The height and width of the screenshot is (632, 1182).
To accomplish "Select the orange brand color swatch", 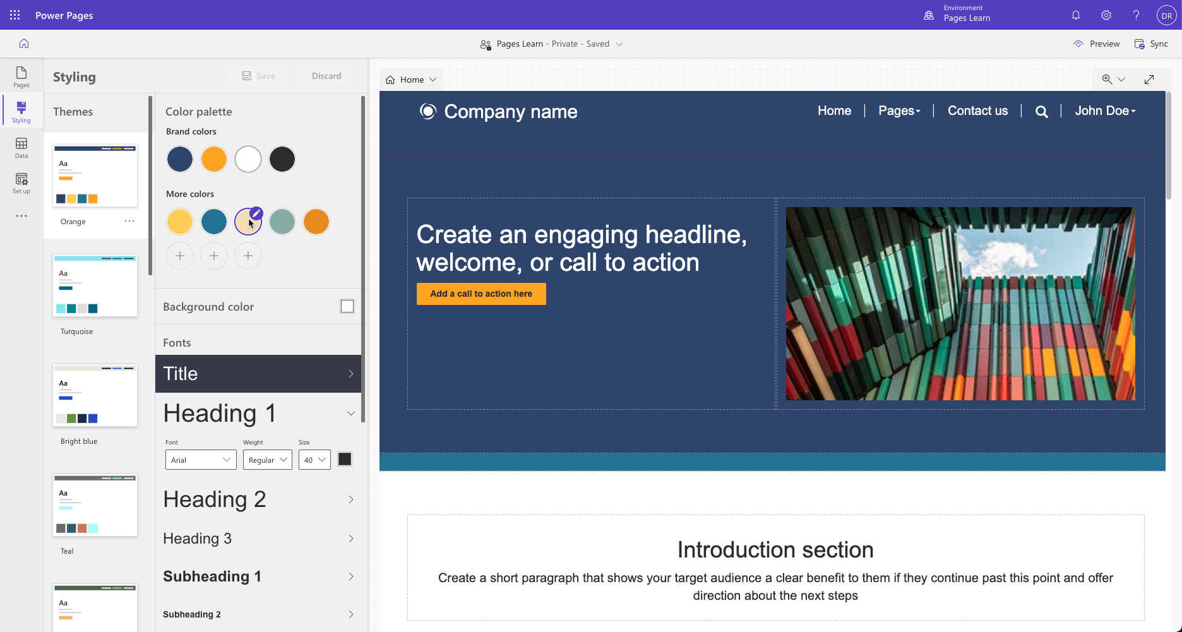I will tap(214, 159).
